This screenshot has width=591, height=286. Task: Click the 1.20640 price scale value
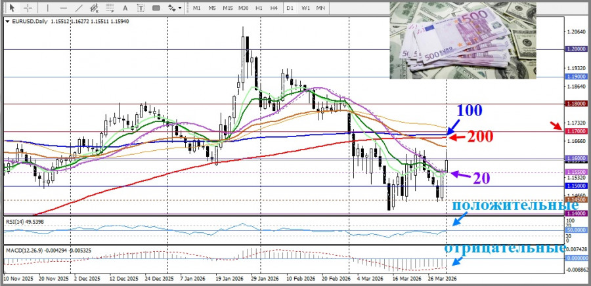tap(577, 32)
